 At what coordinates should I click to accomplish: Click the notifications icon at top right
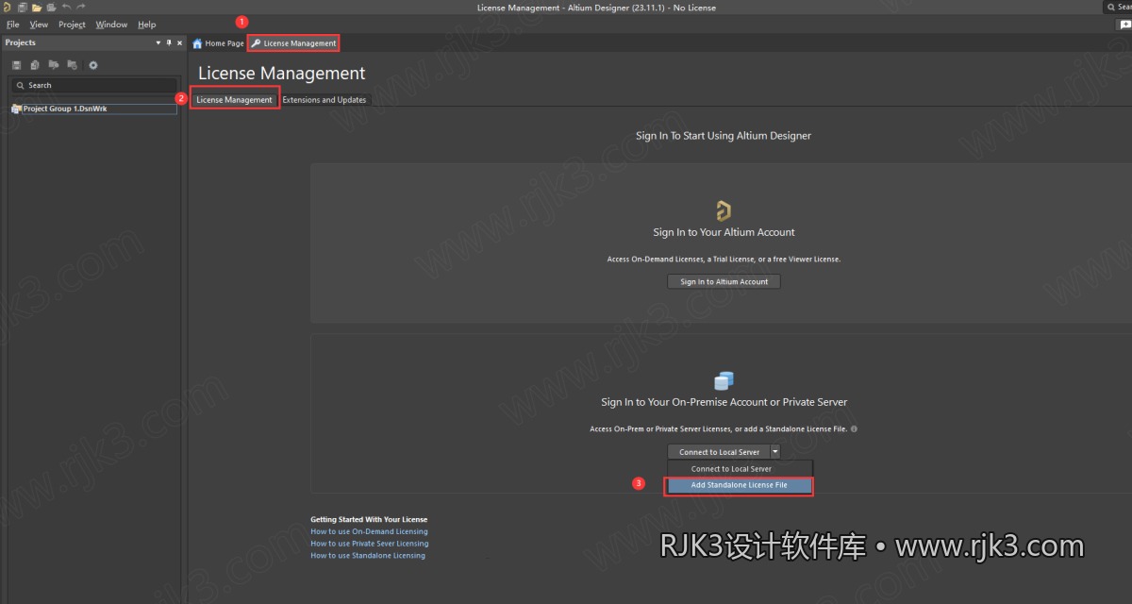1124,25
